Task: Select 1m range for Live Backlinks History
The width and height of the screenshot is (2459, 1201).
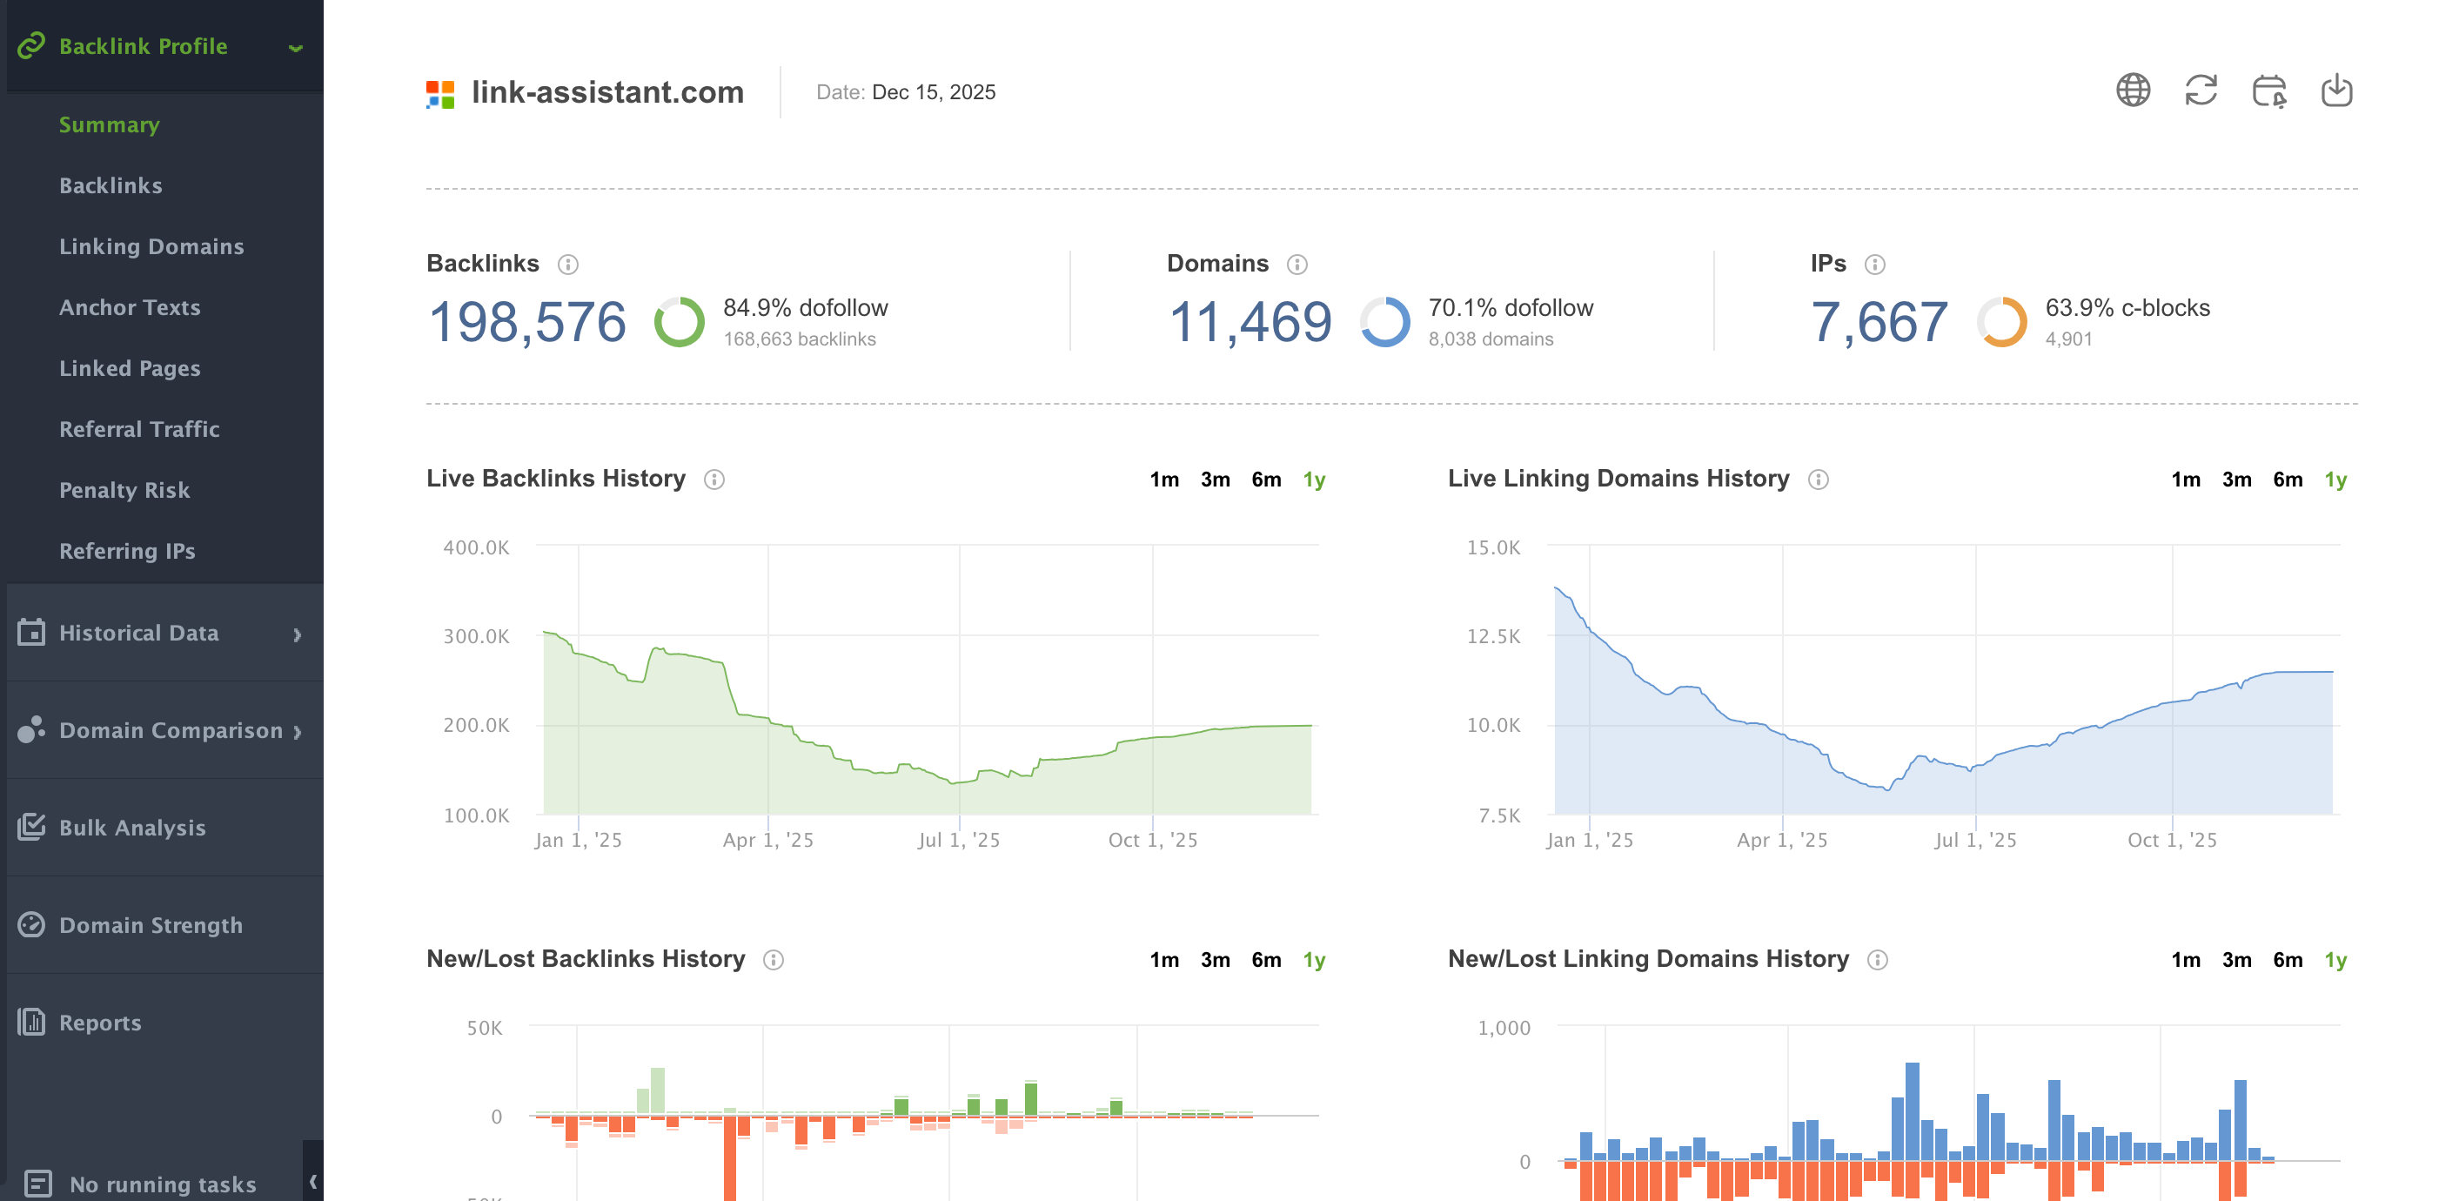Action: [x=1163, y=480]
